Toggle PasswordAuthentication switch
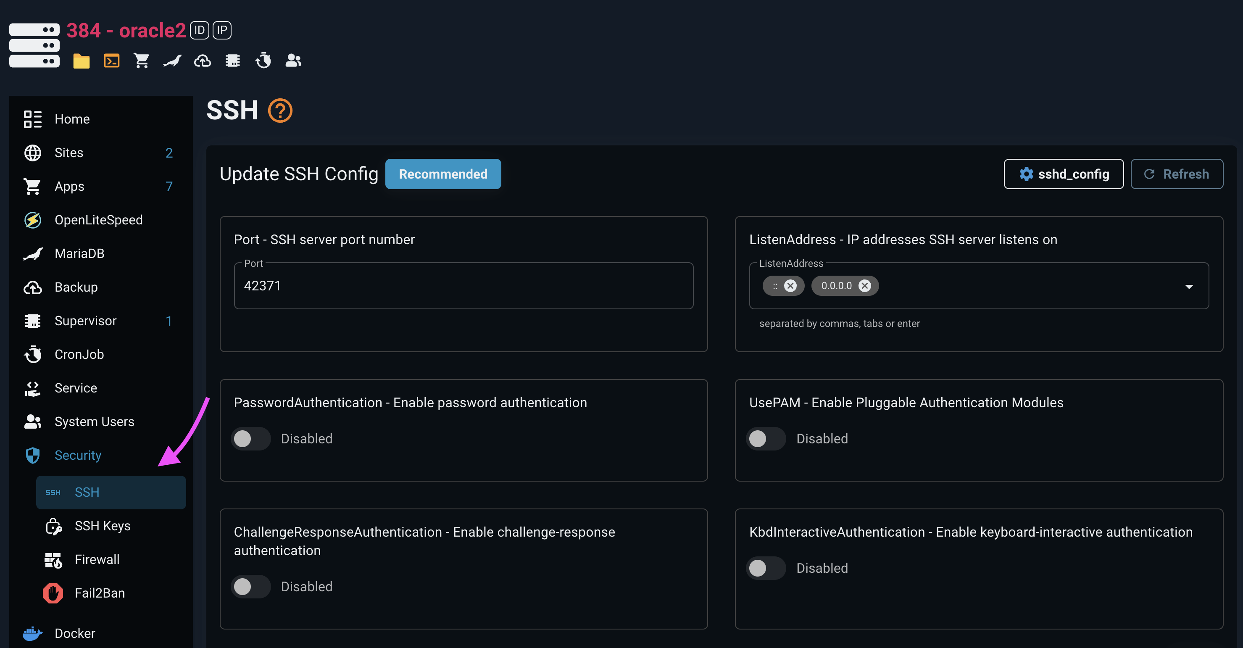This screenshot has height=648, width=1243. tap(250, 439)
